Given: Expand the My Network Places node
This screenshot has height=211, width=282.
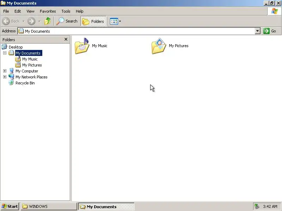Looking at the screenshot, I should (x=5, y=77).
